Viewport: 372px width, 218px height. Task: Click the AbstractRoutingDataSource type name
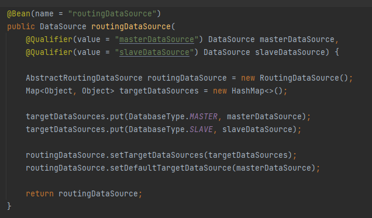click(x=84, y=78)
